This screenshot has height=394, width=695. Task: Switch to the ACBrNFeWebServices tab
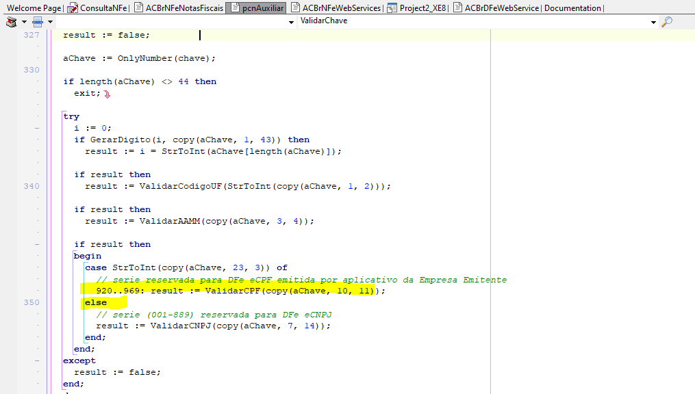[x=336, y=8]
